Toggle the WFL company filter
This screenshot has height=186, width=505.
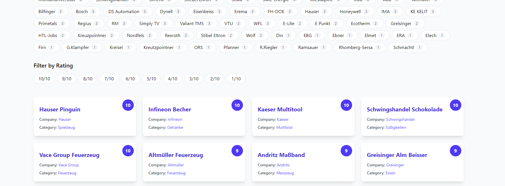pyautogui.click(x=262, y=24)
